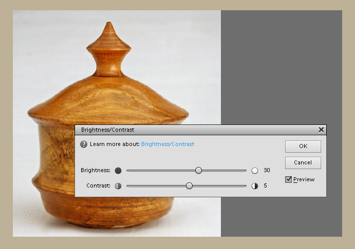Click Contrast track right of the handle
The width and height of the screenshot is (355, 249).
221,186
